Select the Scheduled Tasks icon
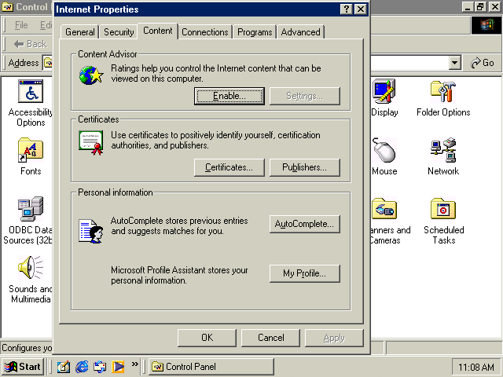 pos(443,209)
